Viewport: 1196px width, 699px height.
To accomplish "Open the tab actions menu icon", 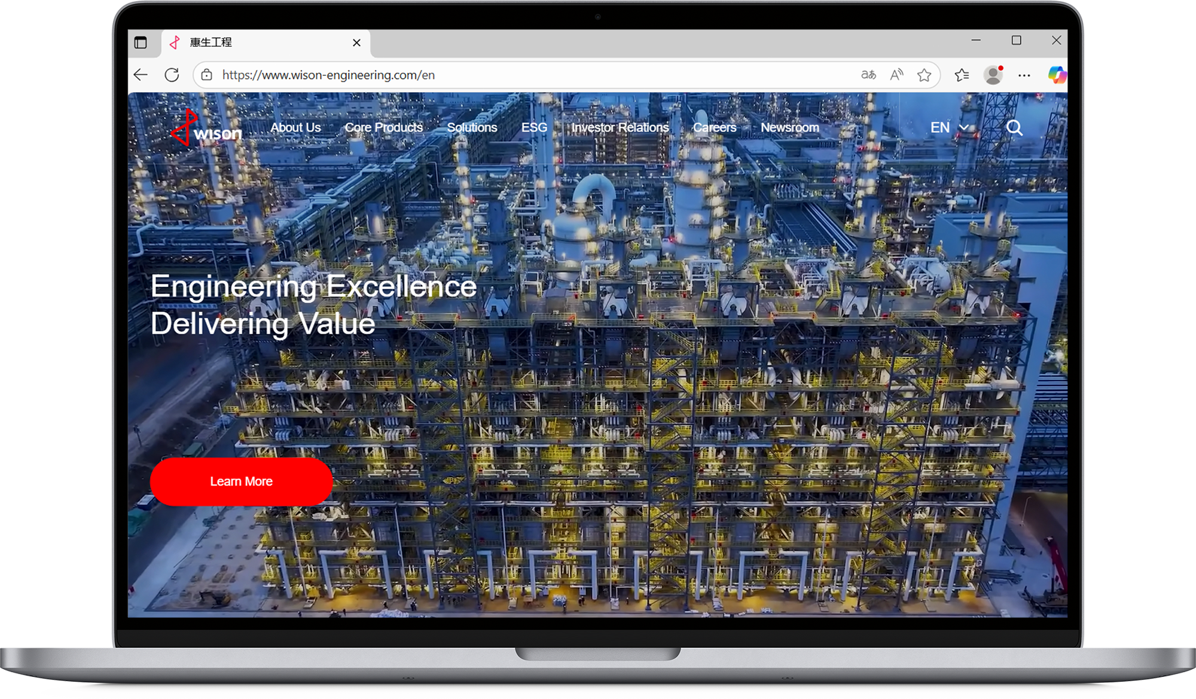I will (x=141, y=42).
